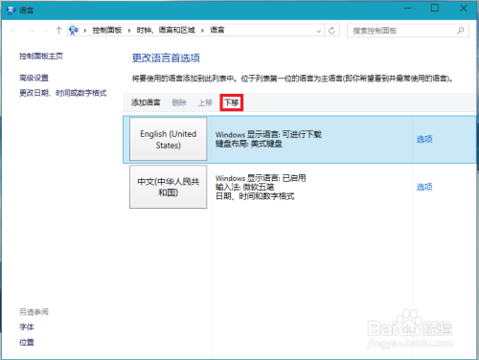Open 高级设置 link

[x=34, y=78]
